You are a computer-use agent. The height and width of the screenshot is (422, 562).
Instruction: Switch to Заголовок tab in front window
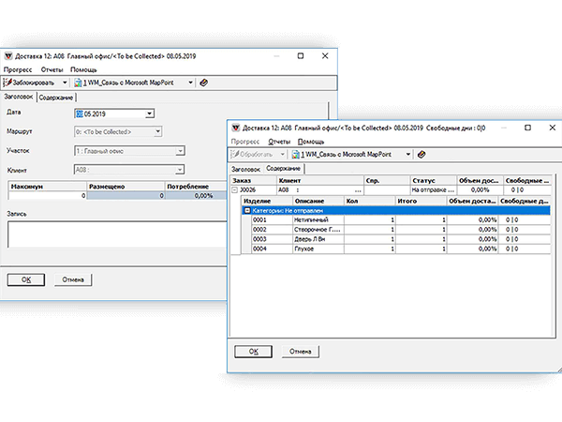246,169
